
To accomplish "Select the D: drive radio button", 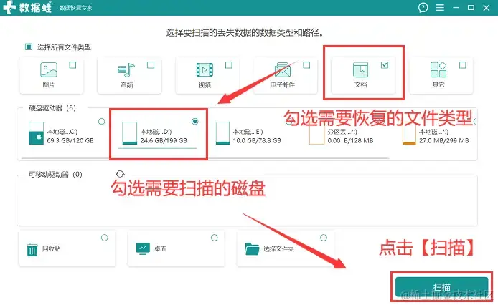I will 195,122.
